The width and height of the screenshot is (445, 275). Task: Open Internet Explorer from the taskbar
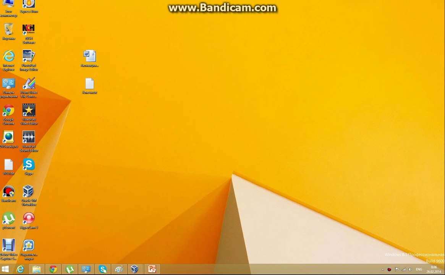20,269
